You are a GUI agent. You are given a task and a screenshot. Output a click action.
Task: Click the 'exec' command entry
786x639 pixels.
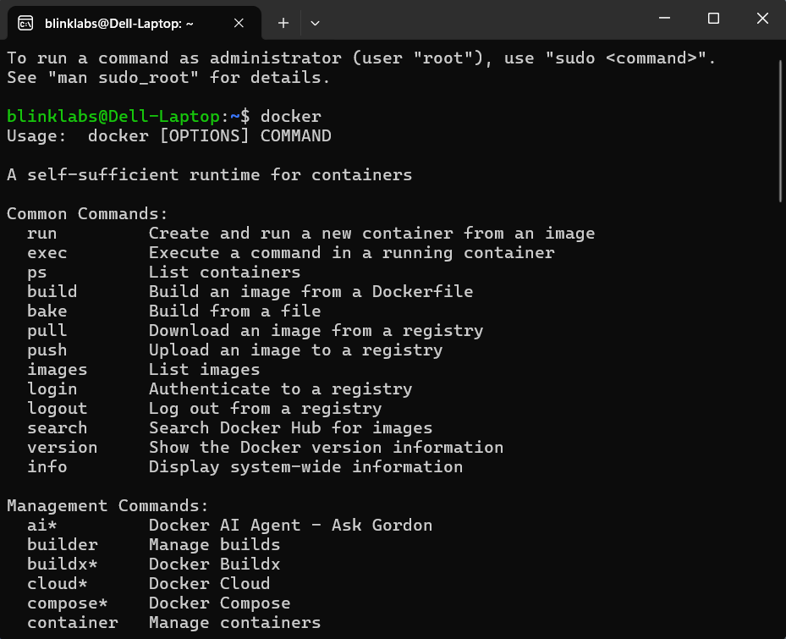47,252
